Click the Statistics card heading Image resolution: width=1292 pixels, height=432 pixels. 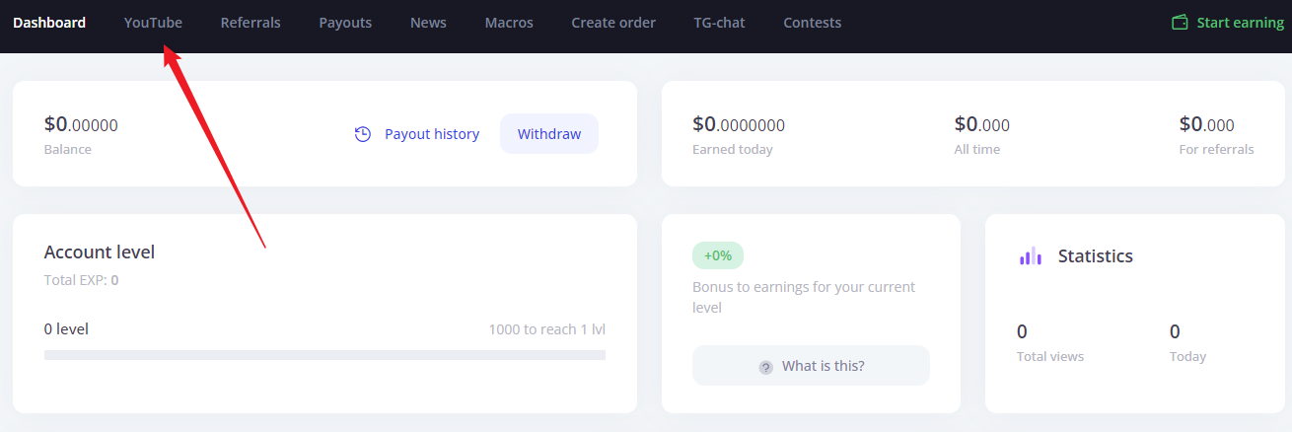coord(1095,256)
